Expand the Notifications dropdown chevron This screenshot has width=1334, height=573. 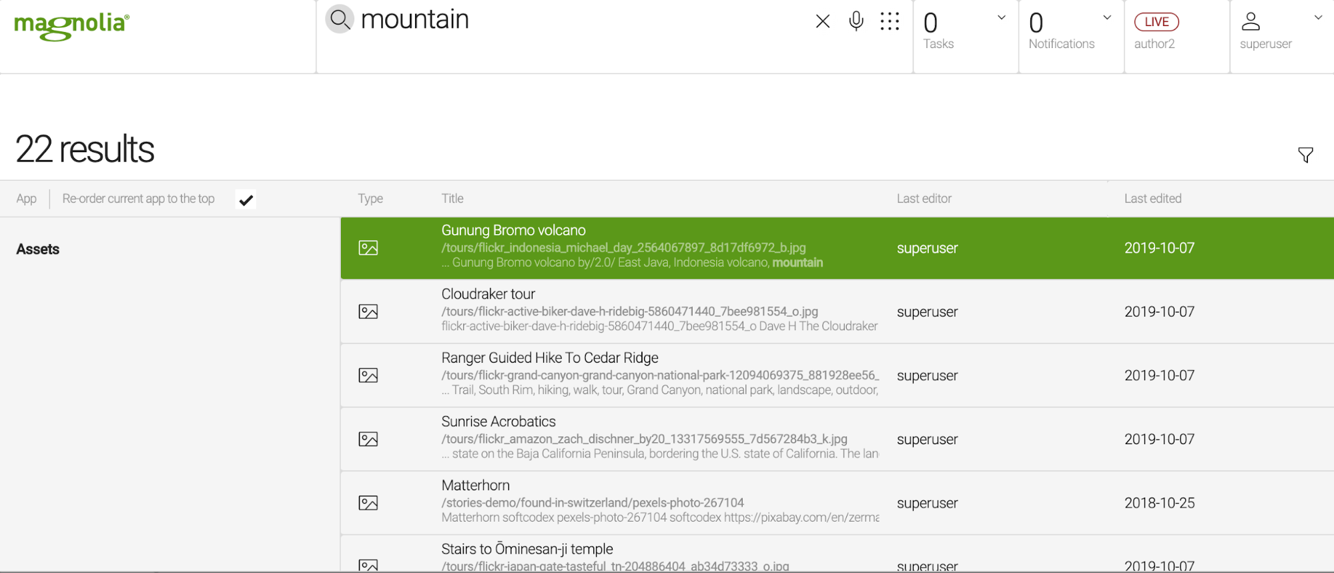click(x=1107, y=18)
